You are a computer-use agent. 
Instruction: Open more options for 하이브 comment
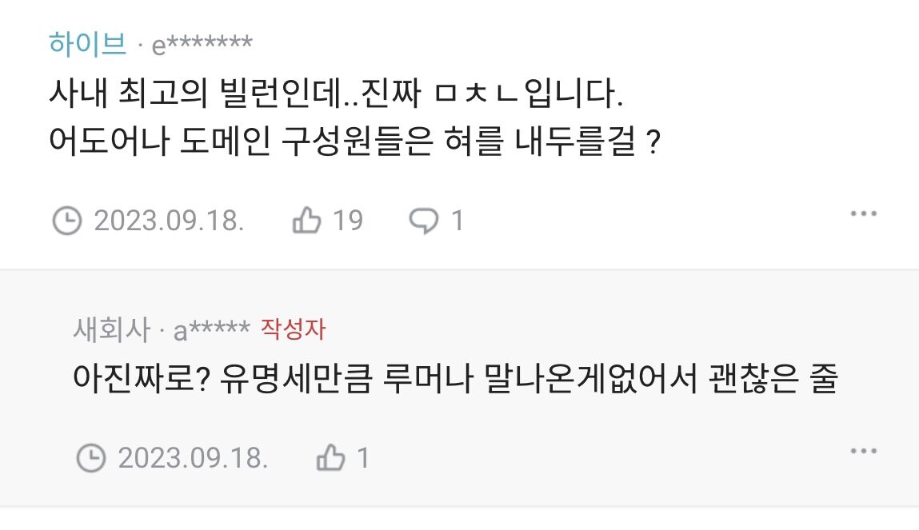click(x=864, y=214)
